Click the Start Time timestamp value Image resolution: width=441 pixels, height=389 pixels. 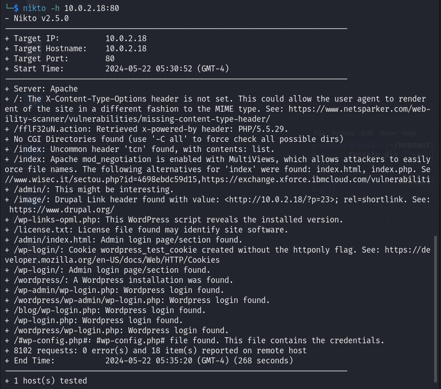pyautogui.click(x=167, y=69)
